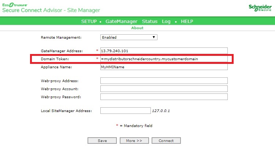Click the Web-proxy Account label
275x150 pixels.
[x=60, y=89]
